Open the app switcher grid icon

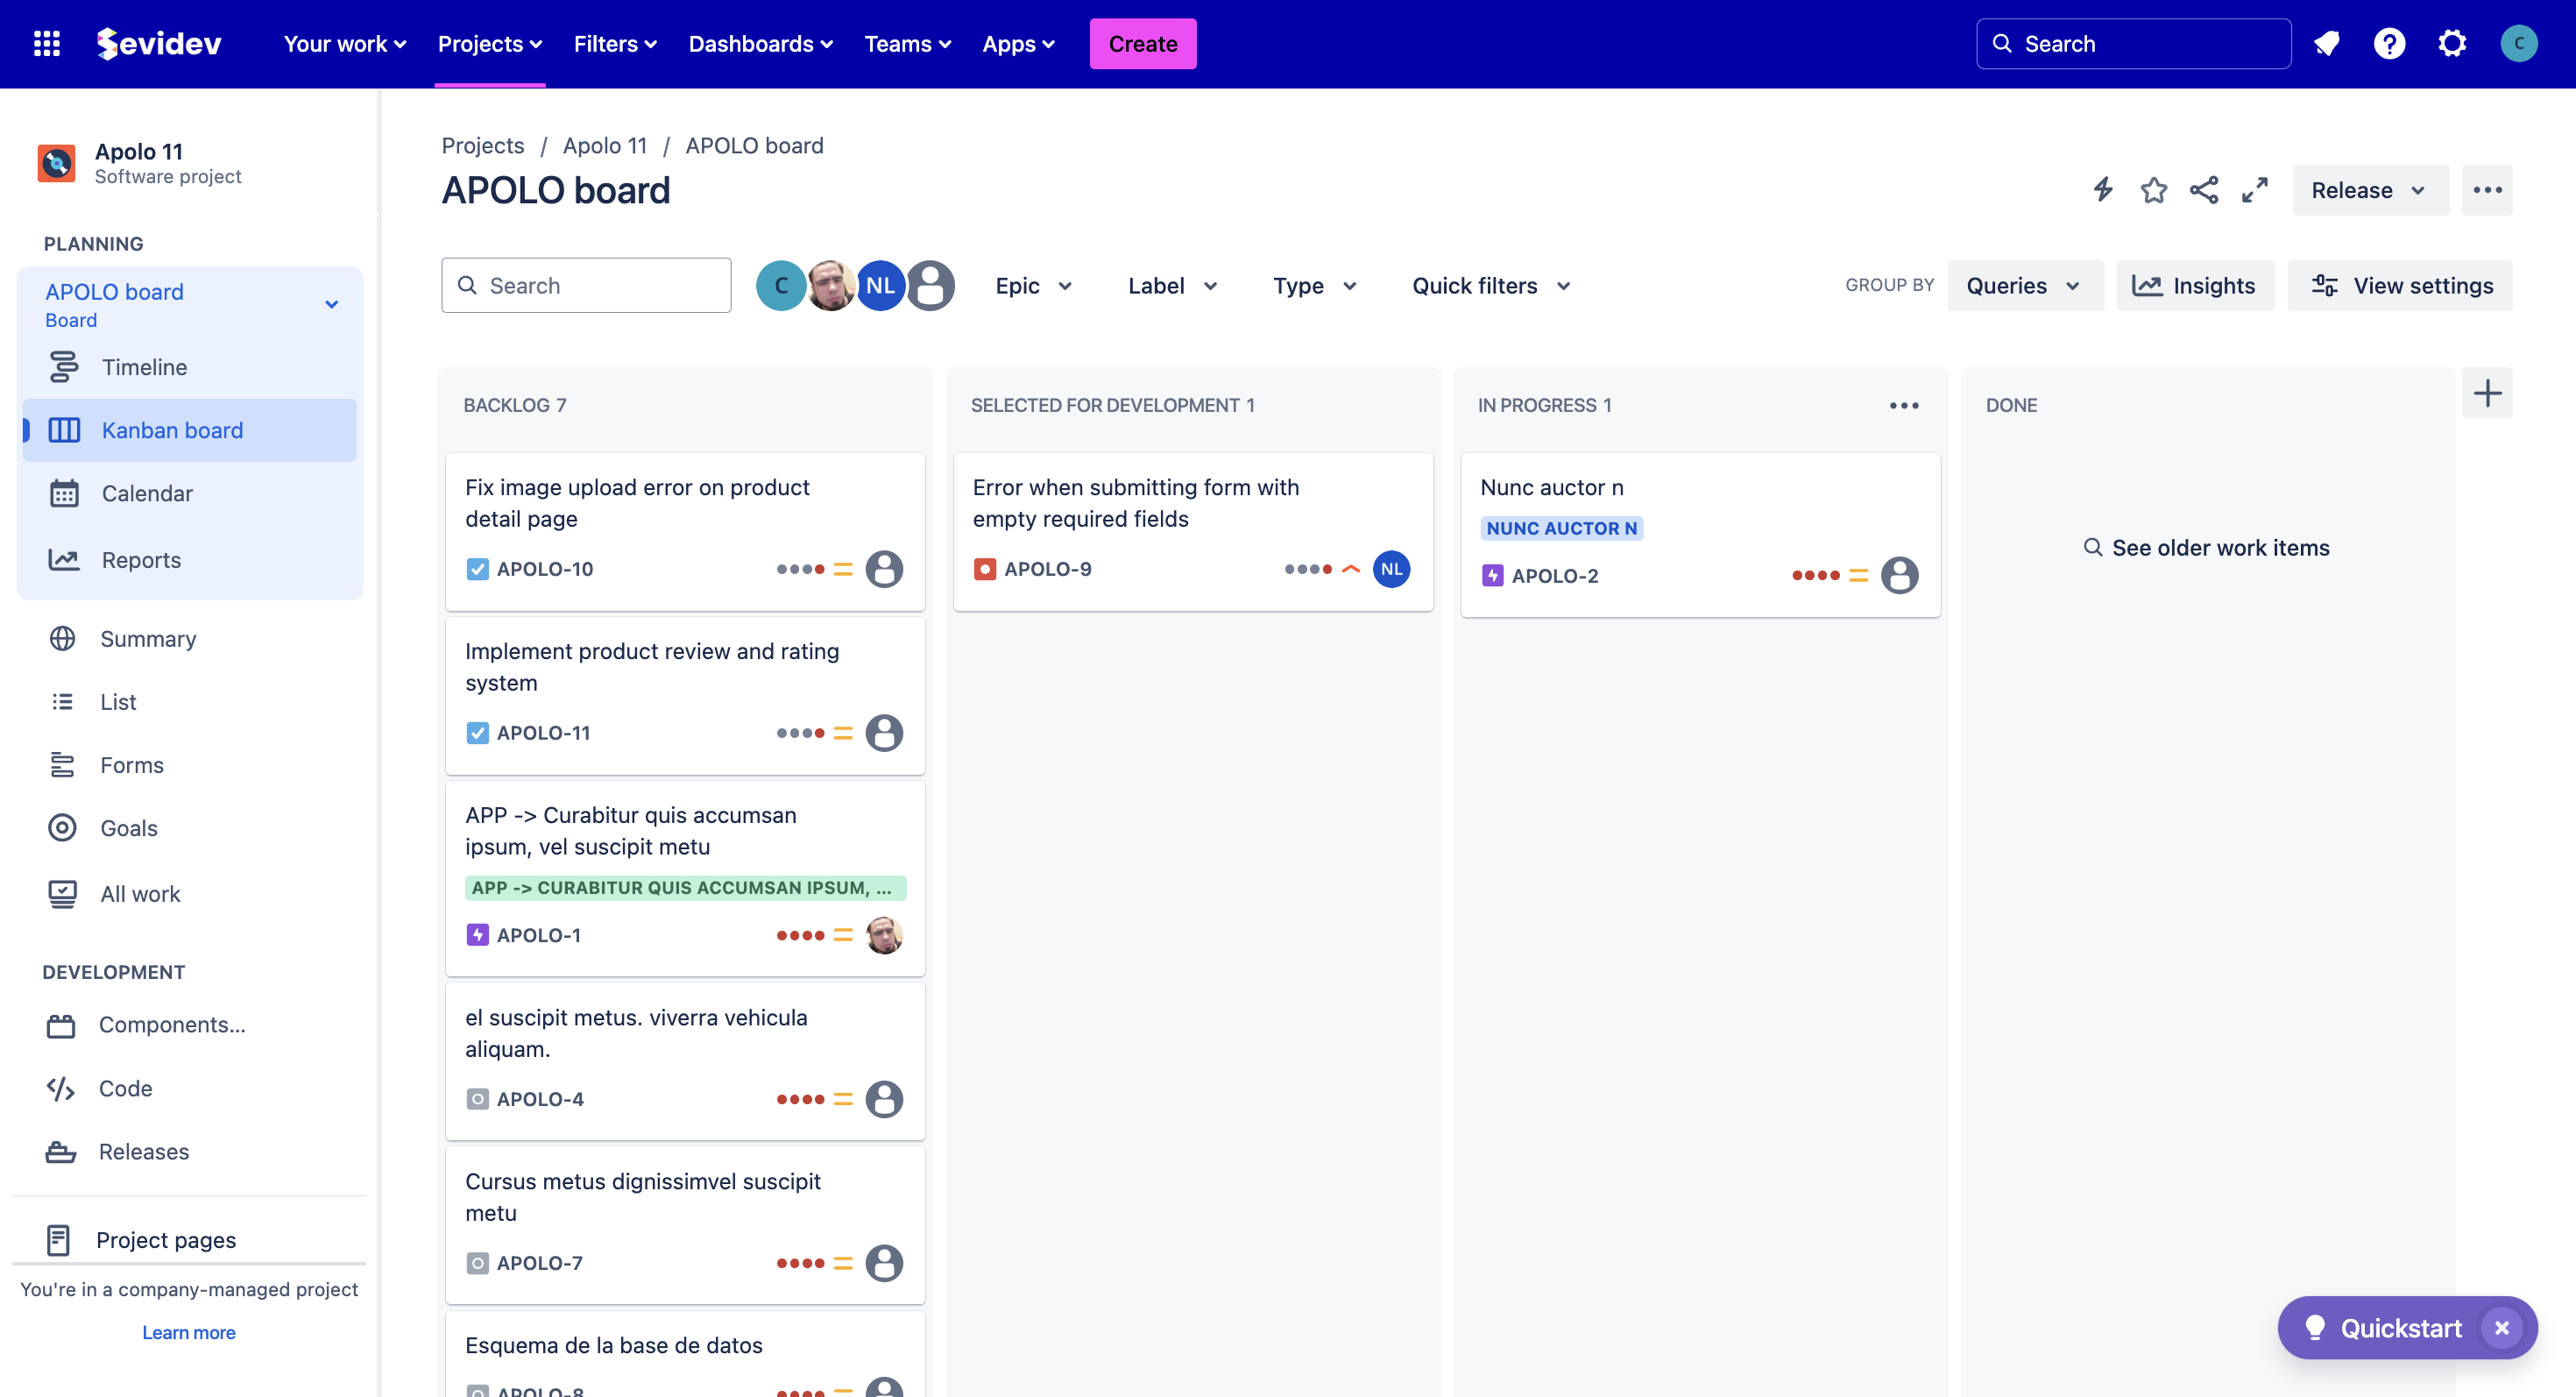tap(47, 43)
